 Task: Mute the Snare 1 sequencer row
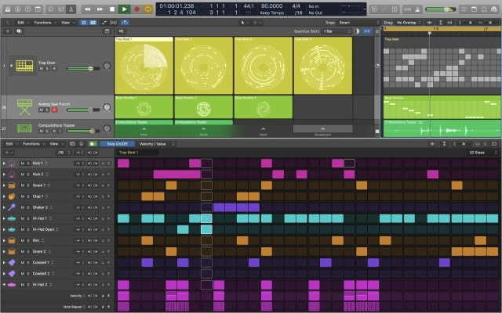tap(21, 185)
